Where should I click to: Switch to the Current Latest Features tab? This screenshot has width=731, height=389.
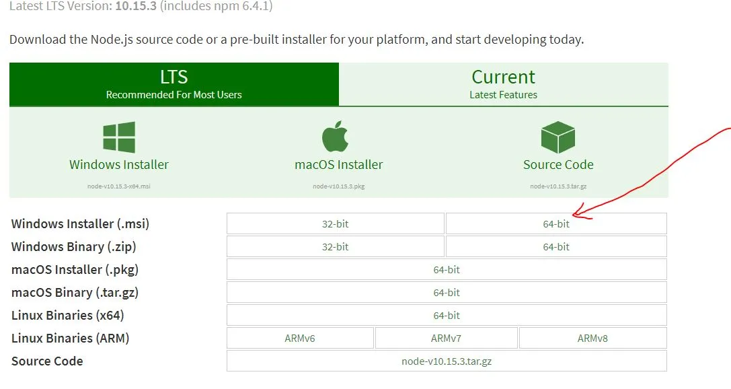coord(504,84)
